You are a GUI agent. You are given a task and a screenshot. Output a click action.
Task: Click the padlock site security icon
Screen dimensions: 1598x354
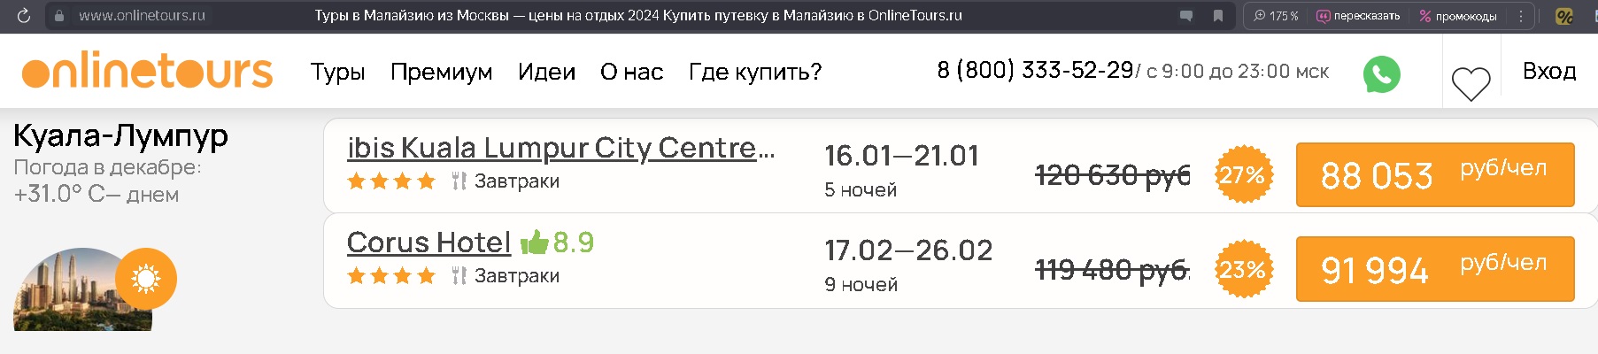point(58,16)
